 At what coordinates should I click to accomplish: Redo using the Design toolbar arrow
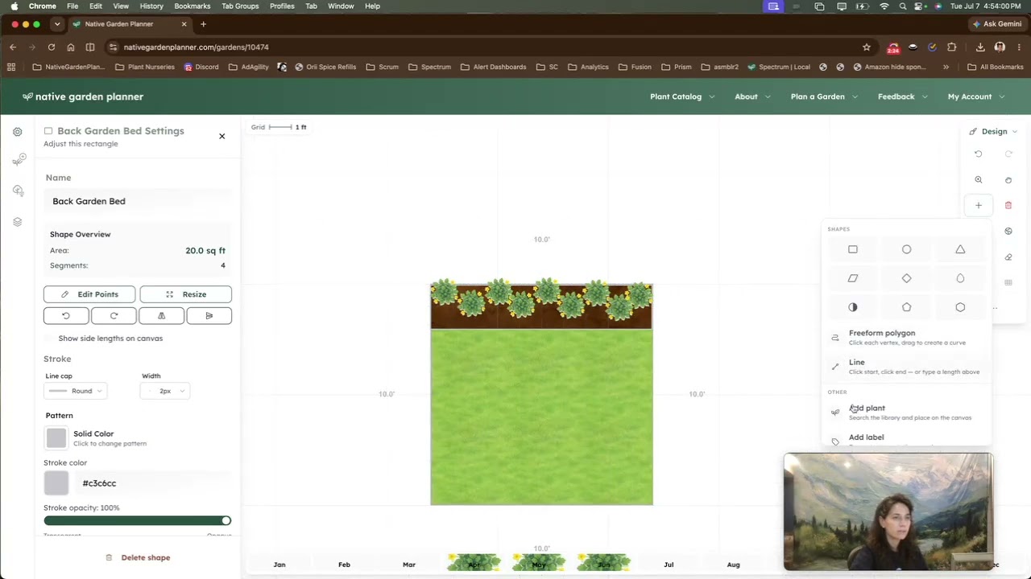tap(1008, 154)
